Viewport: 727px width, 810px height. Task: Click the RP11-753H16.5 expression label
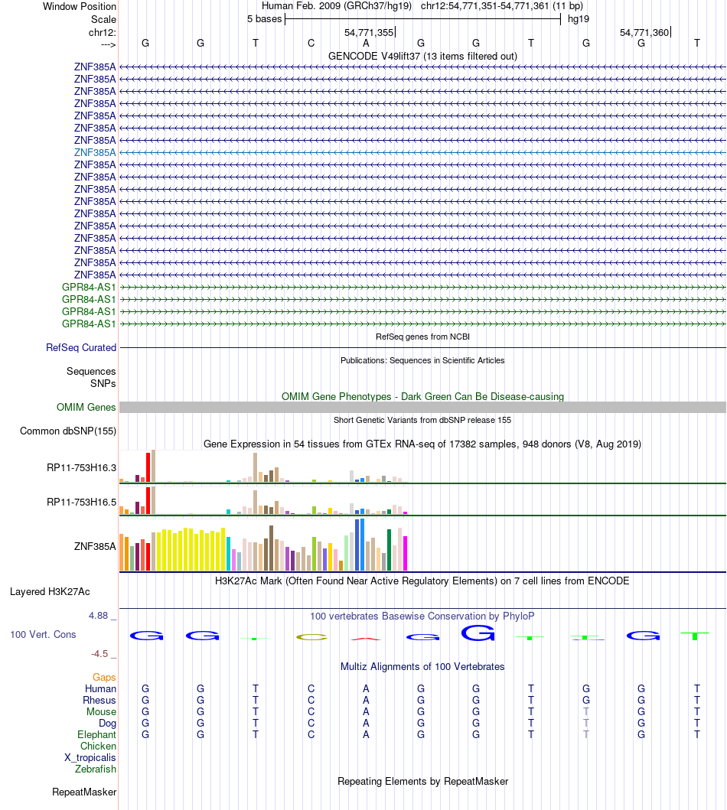[81, 502]
